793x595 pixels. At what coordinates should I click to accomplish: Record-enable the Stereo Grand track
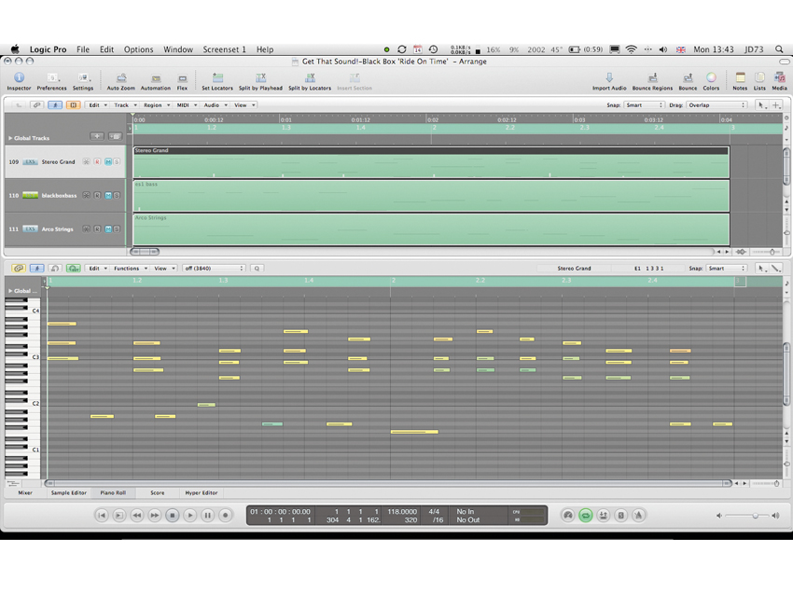(x=97, y=161)
